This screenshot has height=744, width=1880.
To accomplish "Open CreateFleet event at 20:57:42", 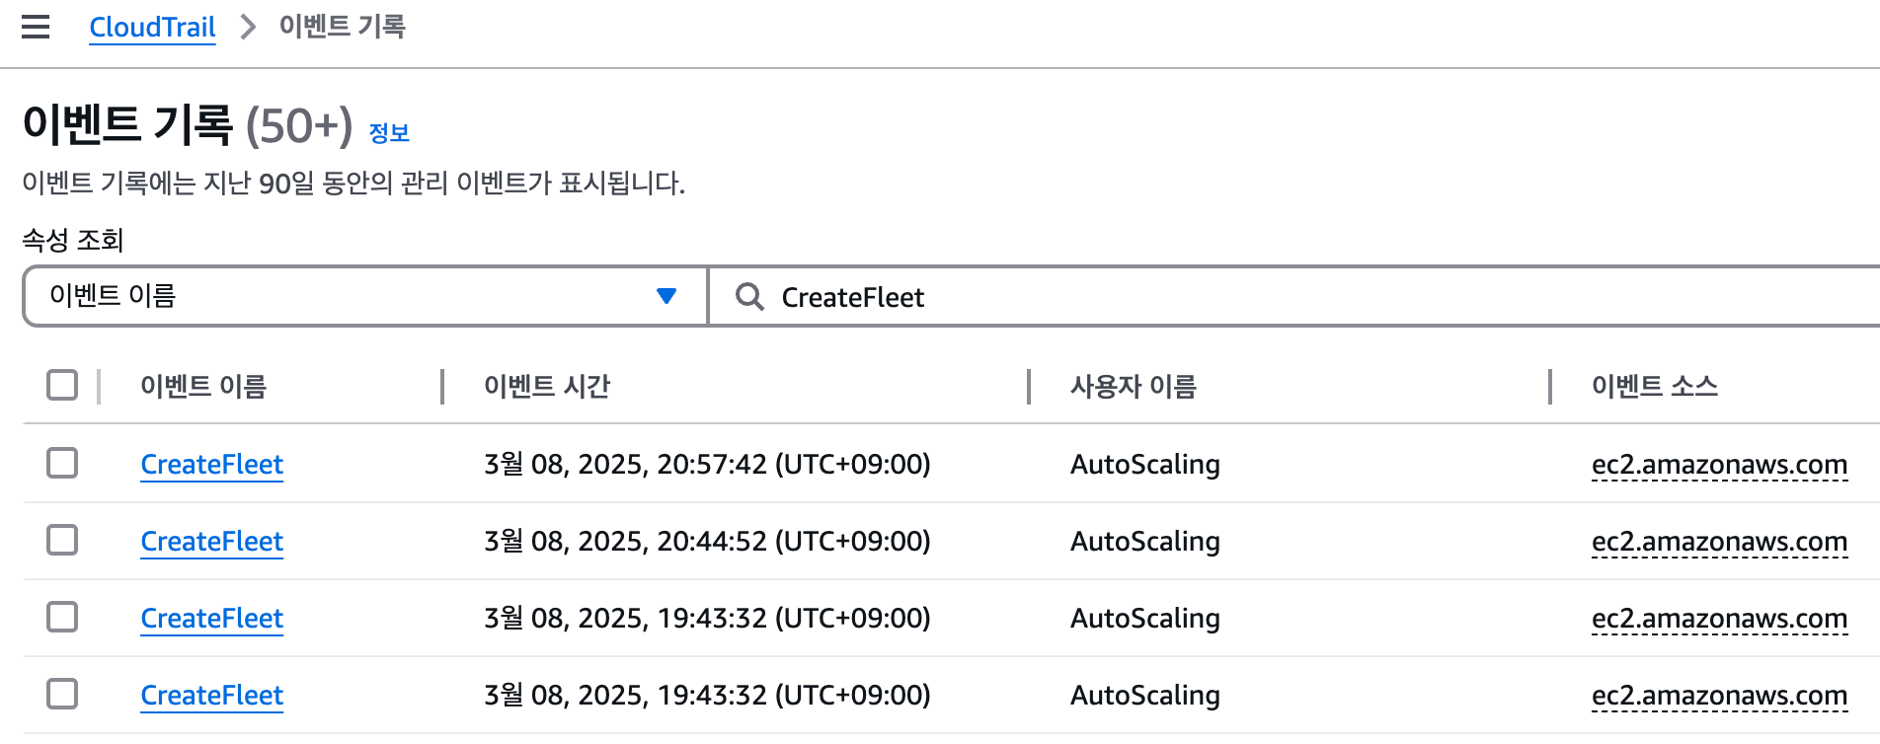I will coord(212,464).
